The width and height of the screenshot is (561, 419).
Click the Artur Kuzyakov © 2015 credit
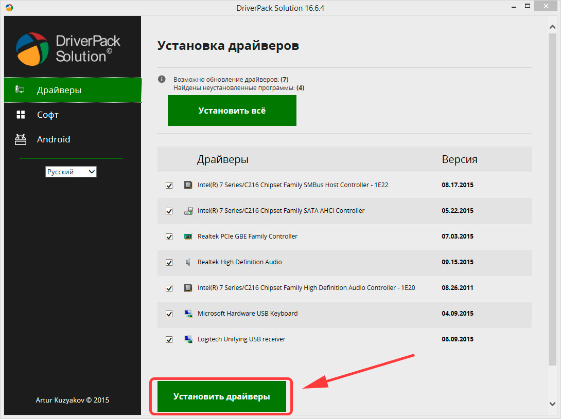click(x=72, y=400)
